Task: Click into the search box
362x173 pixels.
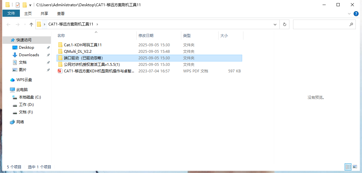Action: click(x=320, y=24)
